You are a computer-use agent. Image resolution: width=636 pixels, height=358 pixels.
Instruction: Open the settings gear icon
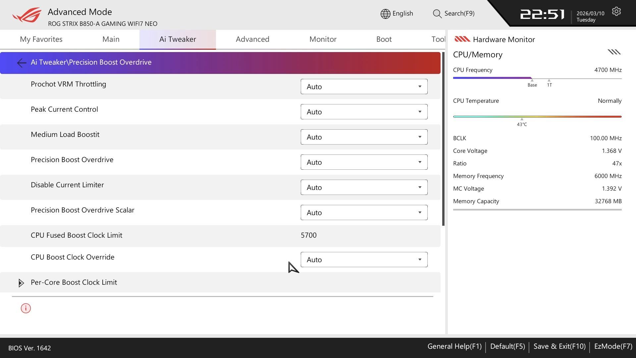coord(616,12)
